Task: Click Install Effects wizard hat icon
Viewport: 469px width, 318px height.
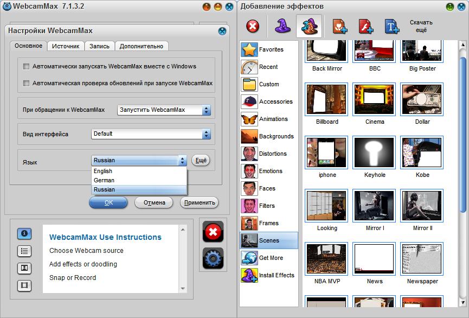Action: point(249,275)
